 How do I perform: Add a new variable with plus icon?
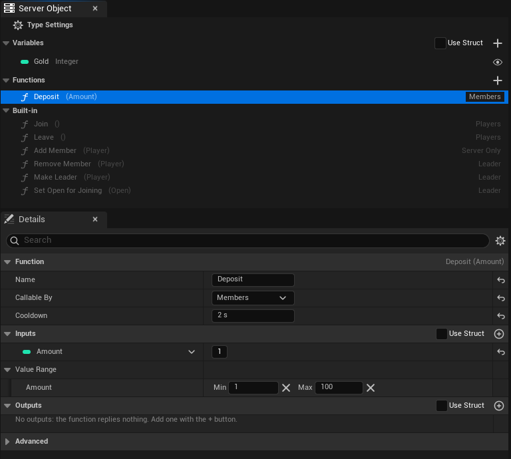497,43
